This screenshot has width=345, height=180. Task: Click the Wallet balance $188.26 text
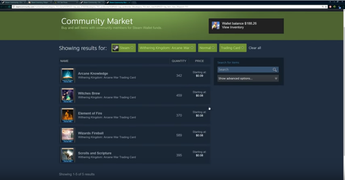239,23
